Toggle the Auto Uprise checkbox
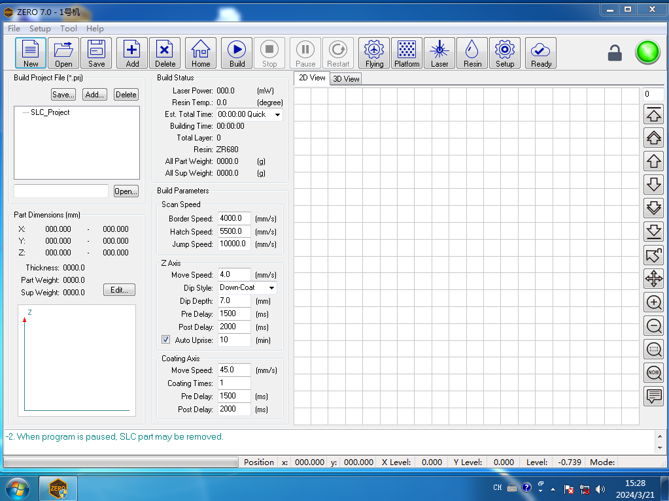Screen dimensions: 669x501 click(x=165, y=340)
